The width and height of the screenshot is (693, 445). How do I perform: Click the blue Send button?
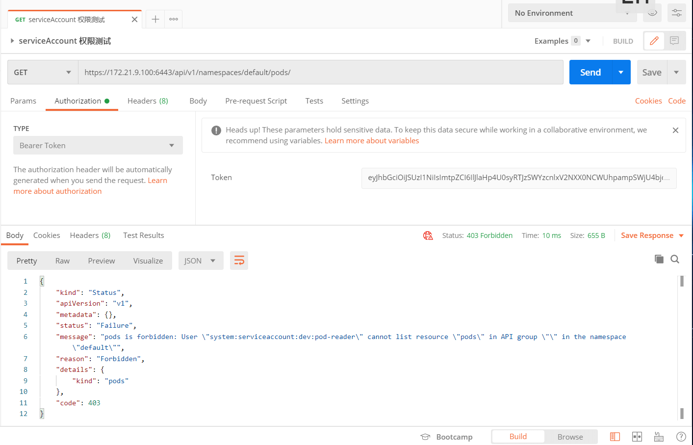coord(590,72)
